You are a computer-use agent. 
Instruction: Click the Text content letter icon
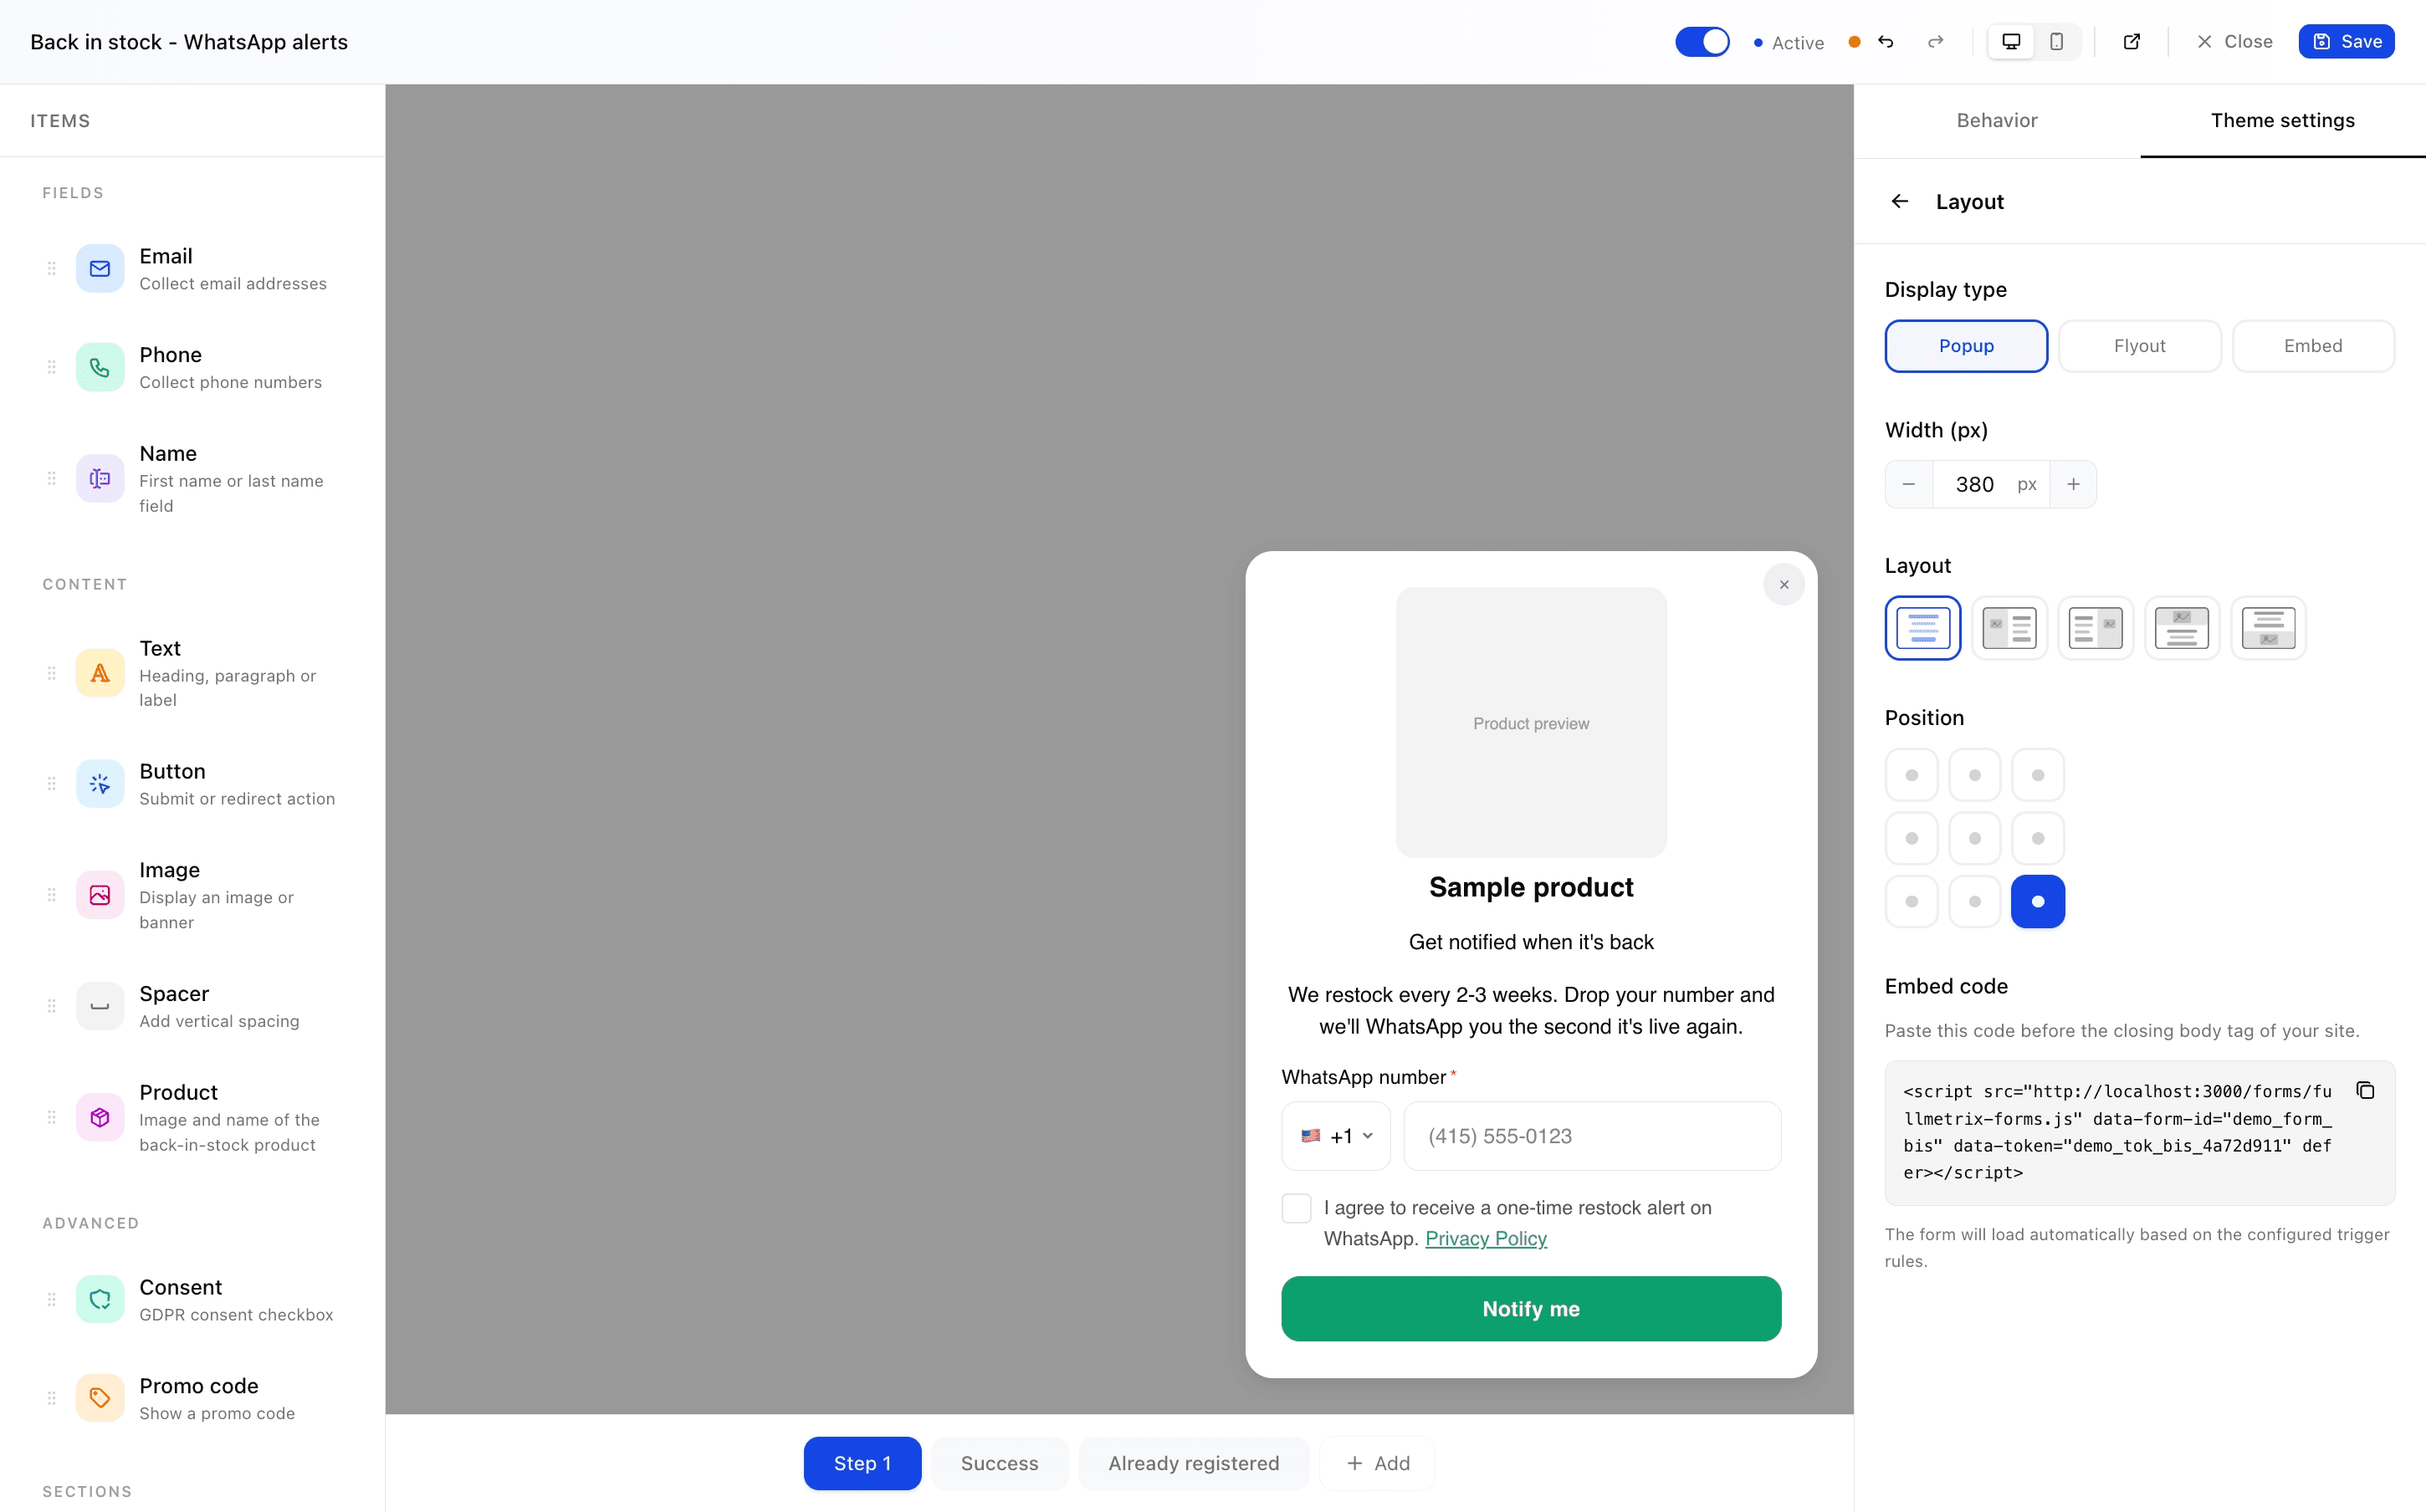point(100,673)
